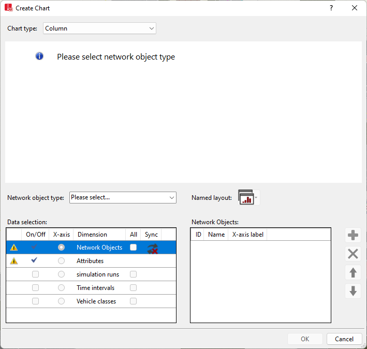
Task: Toggle the Time intervals On/Off checkbox
Action: [35, 288]
